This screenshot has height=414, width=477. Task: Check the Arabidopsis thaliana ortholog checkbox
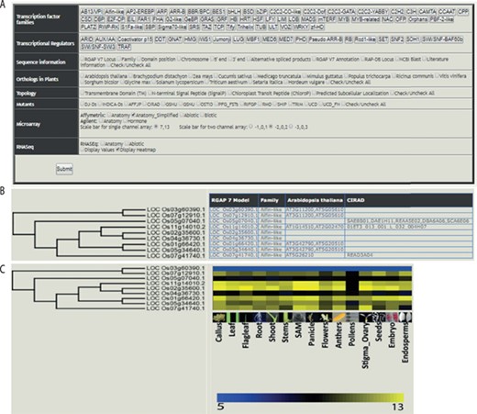(83, 75)
